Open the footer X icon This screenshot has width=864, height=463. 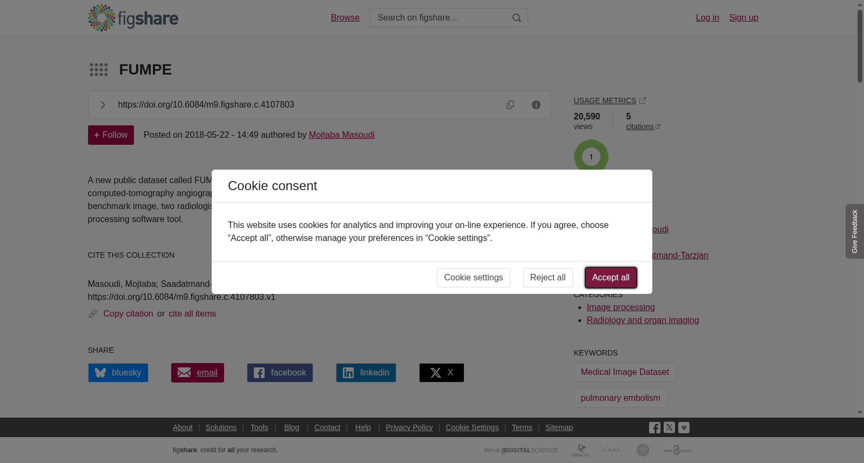669,428
